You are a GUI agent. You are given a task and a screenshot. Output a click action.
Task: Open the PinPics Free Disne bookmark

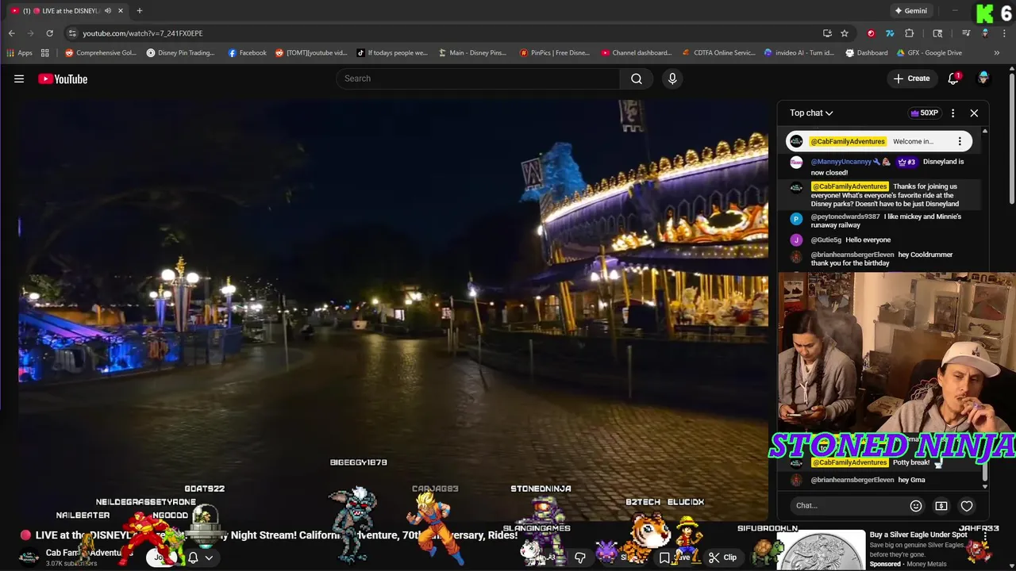(x=555, y=53)
